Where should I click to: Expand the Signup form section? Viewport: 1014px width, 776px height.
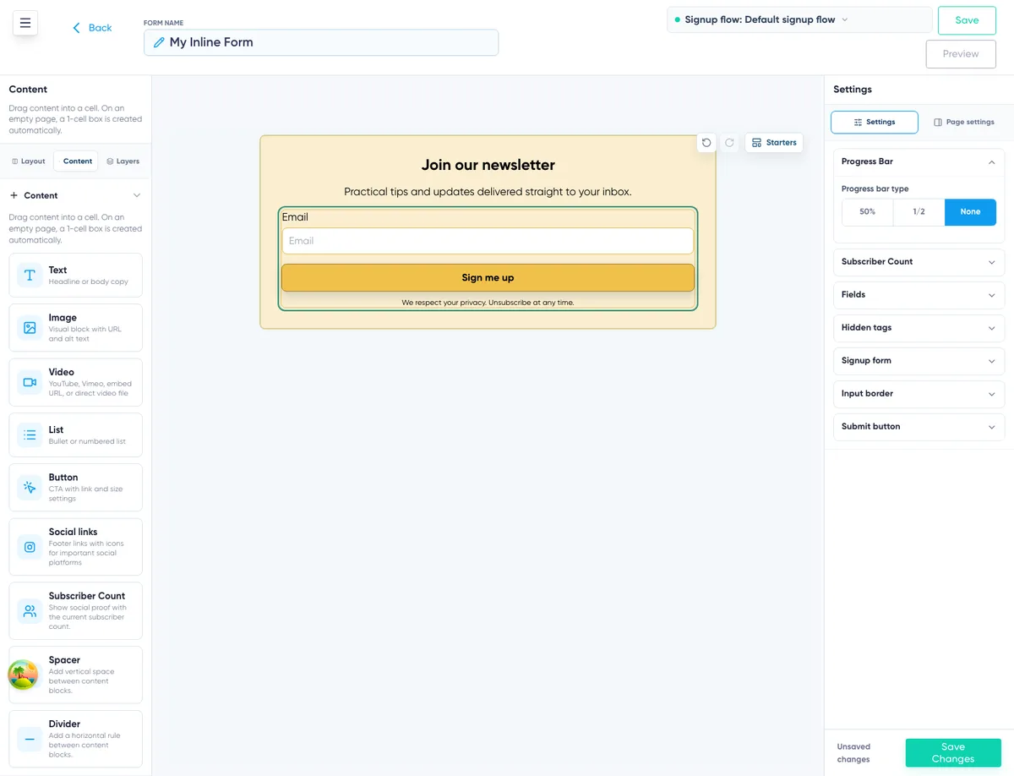click(x=919, y=361)
